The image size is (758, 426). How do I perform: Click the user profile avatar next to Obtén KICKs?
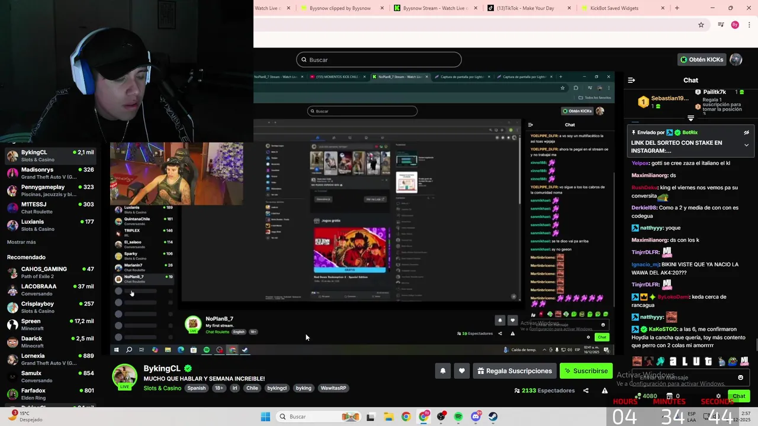tap(735, 60)
